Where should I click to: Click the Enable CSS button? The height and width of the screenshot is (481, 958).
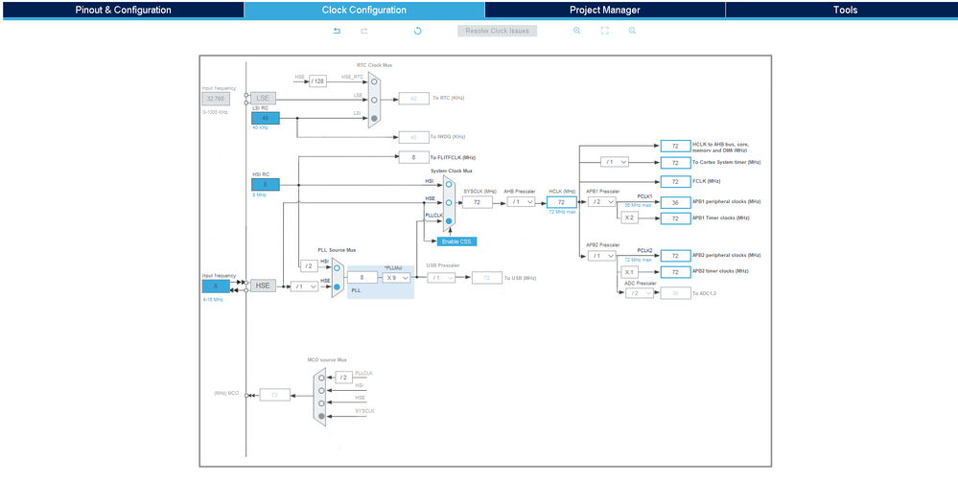click(x=457, y=241)
